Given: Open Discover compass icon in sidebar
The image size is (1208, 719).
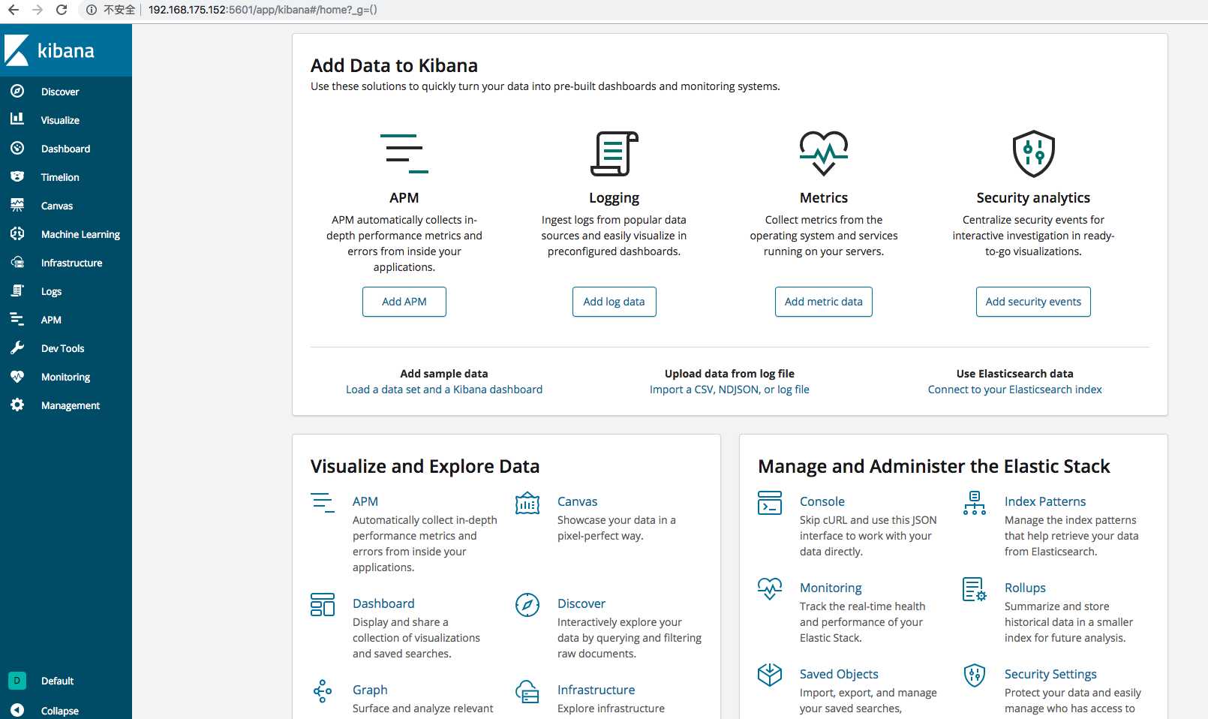Looking at the screenshot, I should [17, 91].
